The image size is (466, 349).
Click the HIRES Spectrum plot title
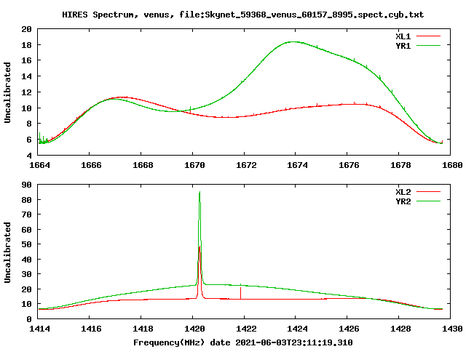click(x=242, y=15)
